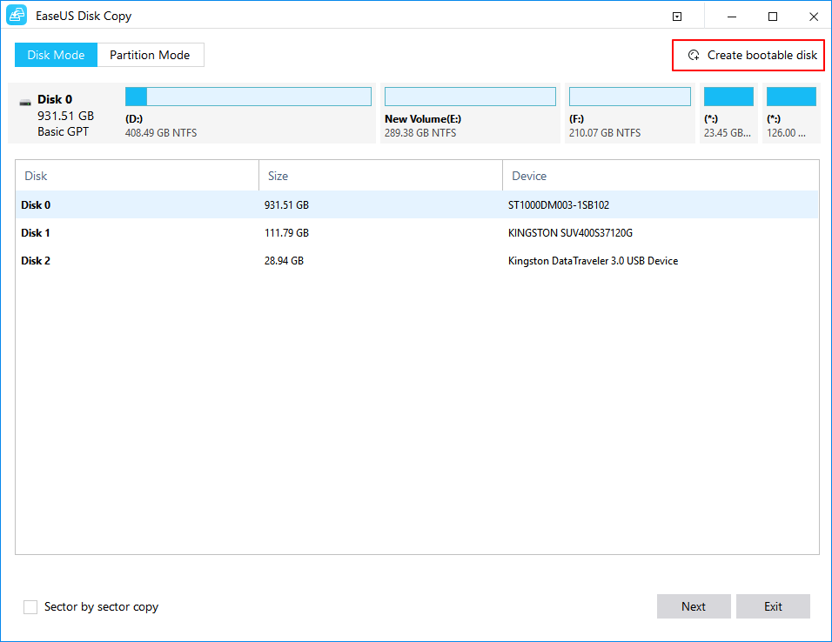
Task: Click the Create bootable disk button
Action: click(751, 55)
